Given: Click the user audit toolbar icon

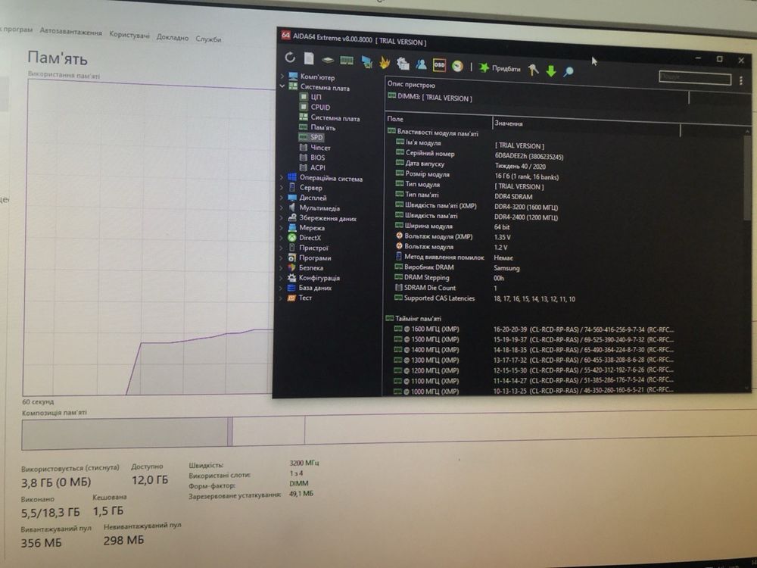Looking at the screenshot, I should point(421,64).
